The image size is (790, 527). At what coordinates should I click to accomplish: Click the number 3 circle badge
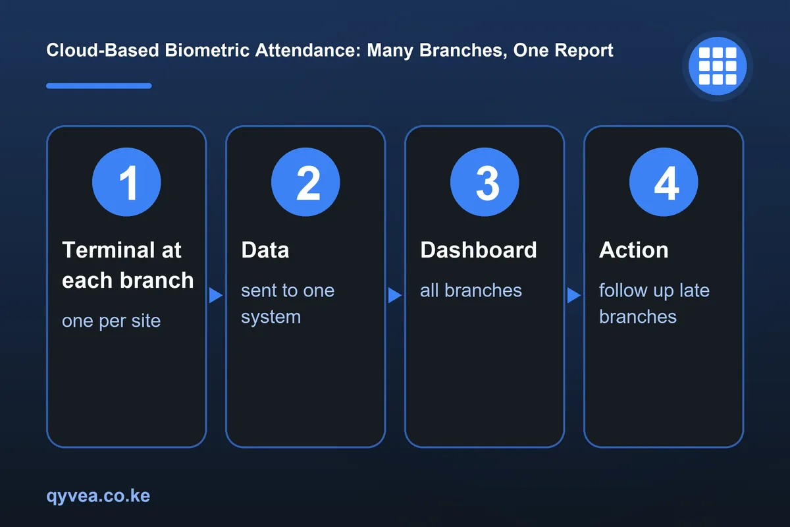pyautogui.click(x=485, y=182)
